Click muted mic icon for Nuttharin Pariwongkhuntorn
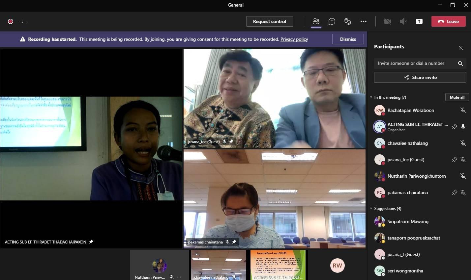The height and width of the screenshot is (280, 471). (463, 176)
